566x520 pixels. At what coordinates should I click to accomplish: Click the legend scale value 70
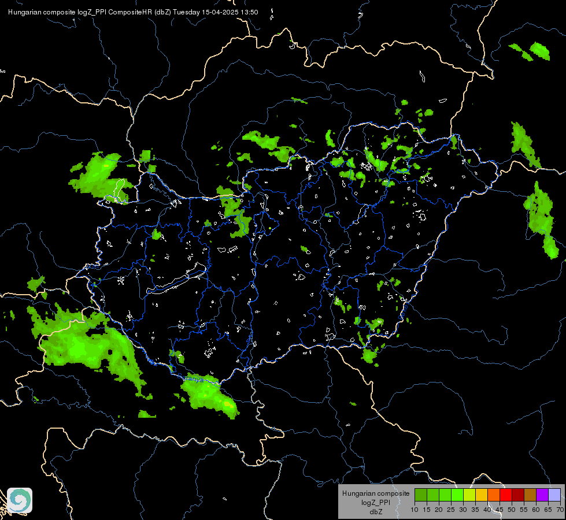pyautogui.click(x=560, y=510)
